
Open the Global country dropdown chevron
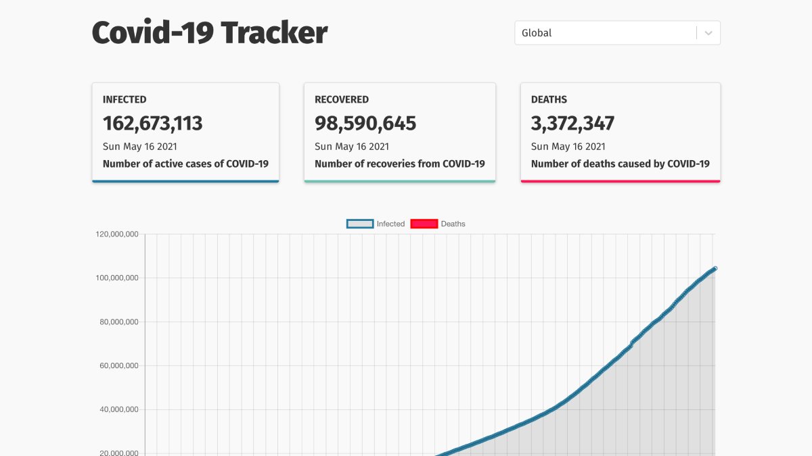[x=708, y=33]
